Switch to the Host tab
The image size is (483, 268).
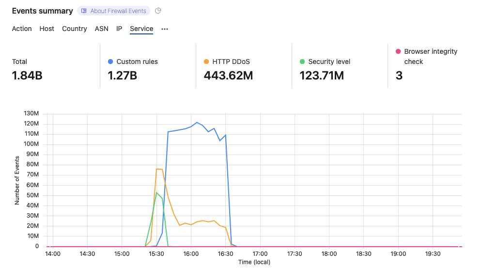point(47,29)
